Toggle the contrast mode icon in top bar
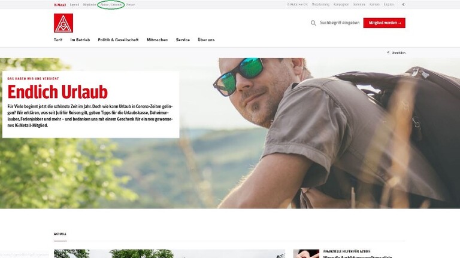Viewport: 460px width, 258px height. (x=404, y=4)
